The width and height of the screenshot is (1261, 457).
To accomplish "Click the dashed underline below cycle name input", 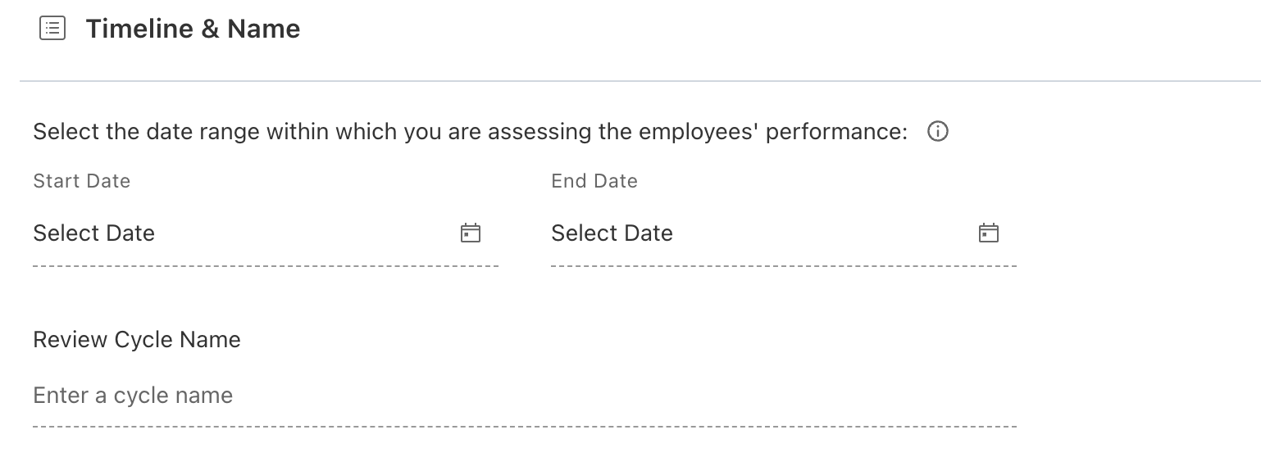I will (x=525, y=427).
